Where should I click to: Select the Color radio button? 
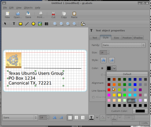click(102, 68)
